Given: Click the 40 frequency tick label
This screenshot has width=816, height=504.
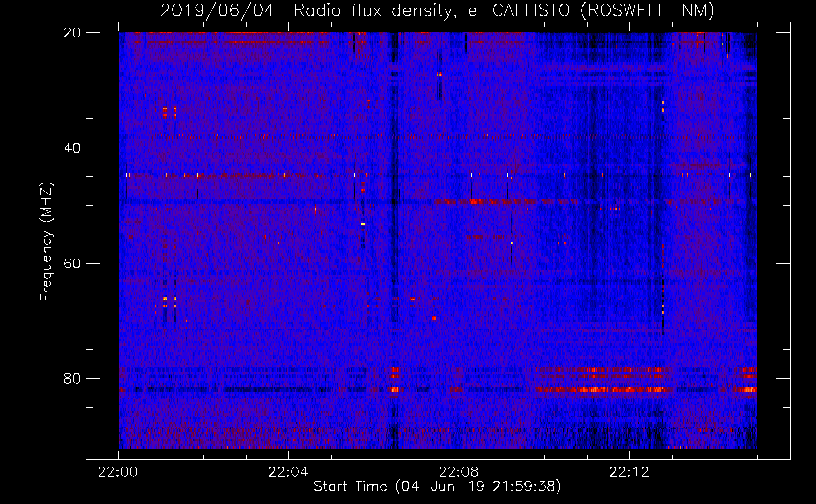Looking at the screenshot, I should [x=72, y=148].
